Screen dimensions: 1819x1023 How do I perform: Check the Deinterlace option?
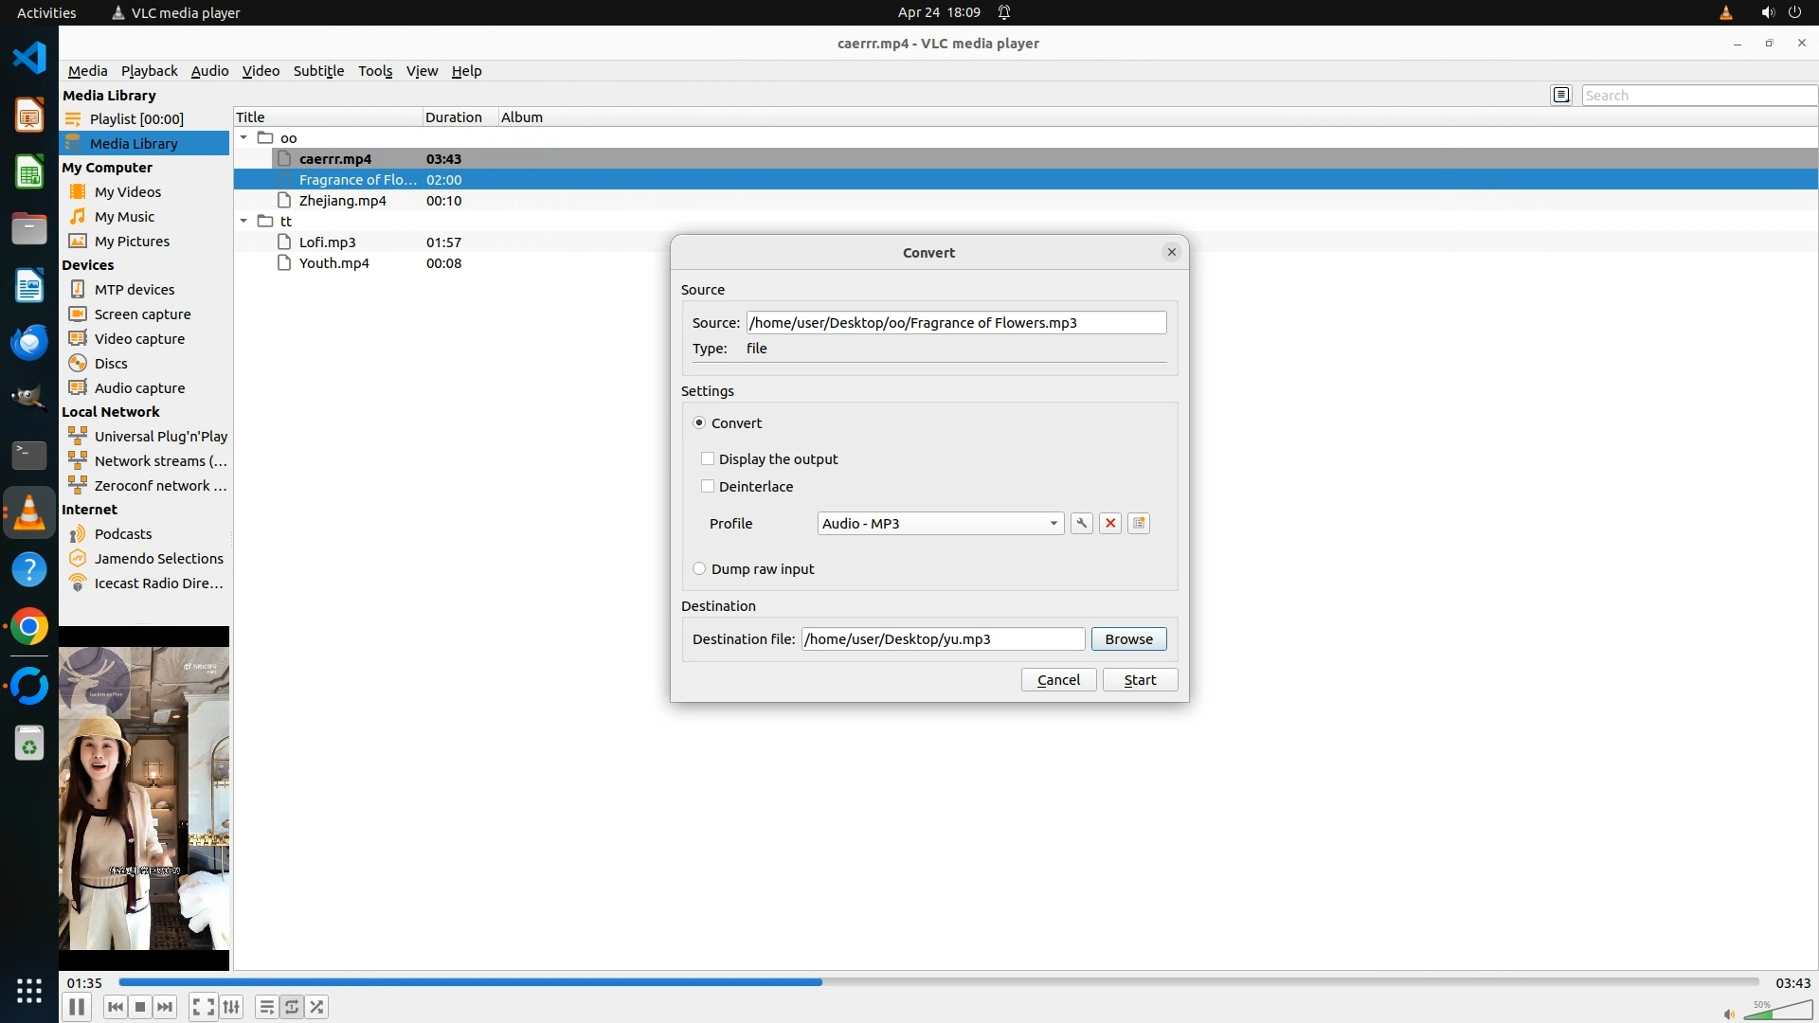[x=708, y=487]
